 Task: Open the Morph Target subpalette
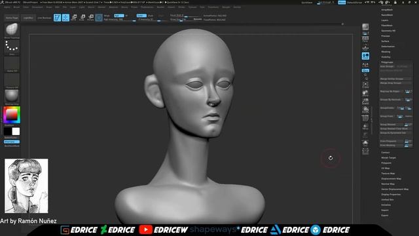(388, 158)
